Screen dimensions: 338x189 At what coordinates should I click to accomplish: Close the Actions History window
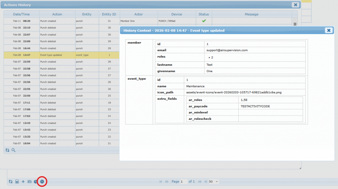[295, 5]
